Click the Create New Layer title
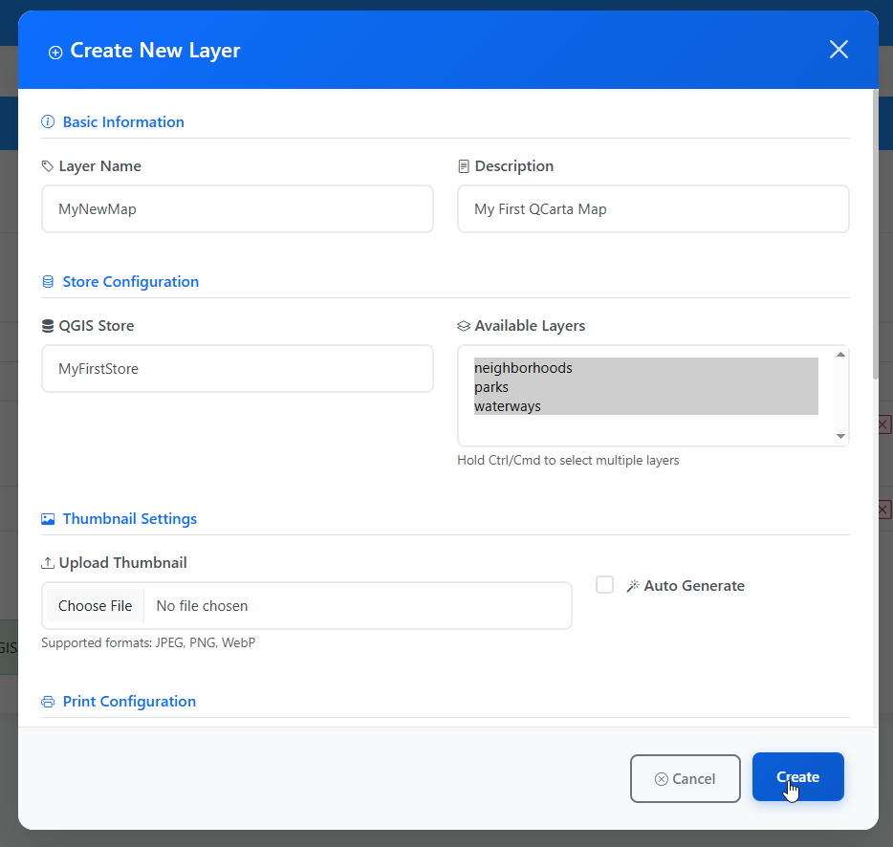Screen dimensions: 893x847 coord(155,50)
